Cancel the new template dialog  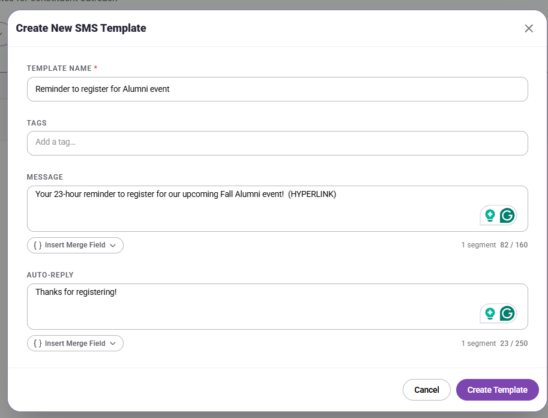click(x=426, y=390)
